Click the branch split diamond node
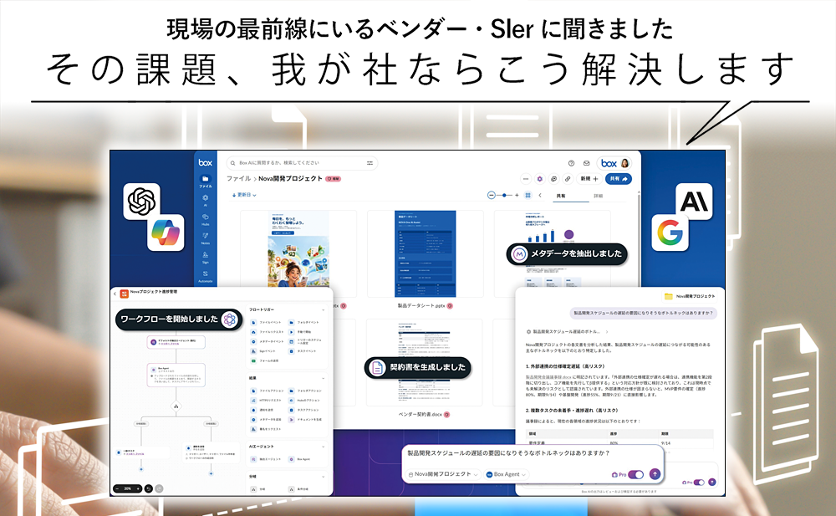 coord(176,406)
